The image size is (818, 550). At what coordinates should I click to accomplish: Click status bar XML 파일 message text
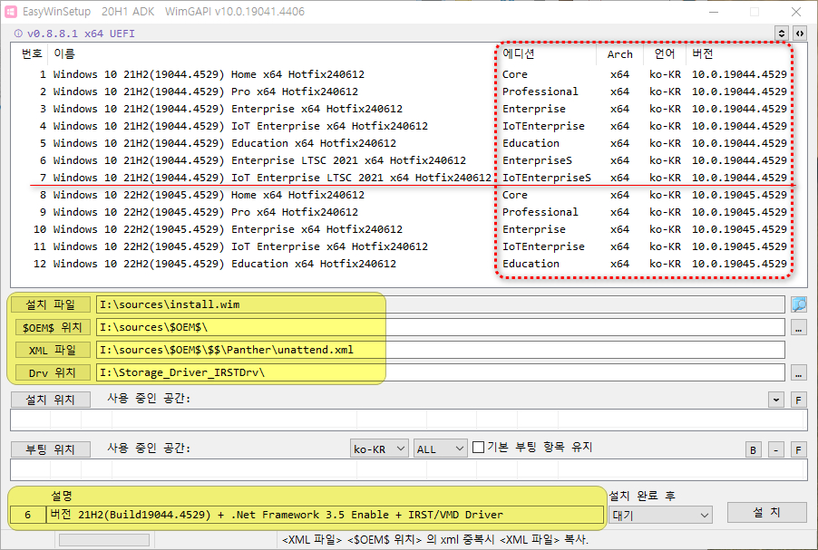(x=435, y=539)
